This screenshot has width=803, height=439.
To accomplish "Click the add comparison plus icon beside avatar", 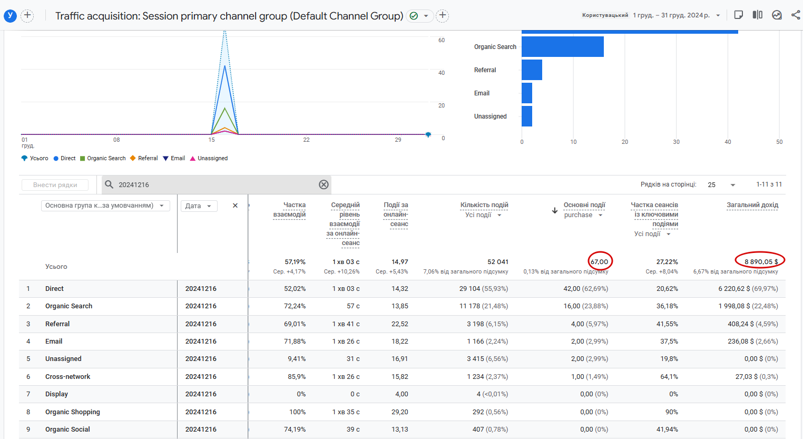I will (x=27, y=15).
